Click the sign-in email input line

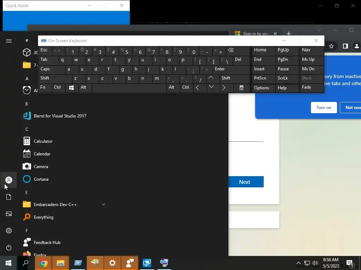(x=246, y=137)
